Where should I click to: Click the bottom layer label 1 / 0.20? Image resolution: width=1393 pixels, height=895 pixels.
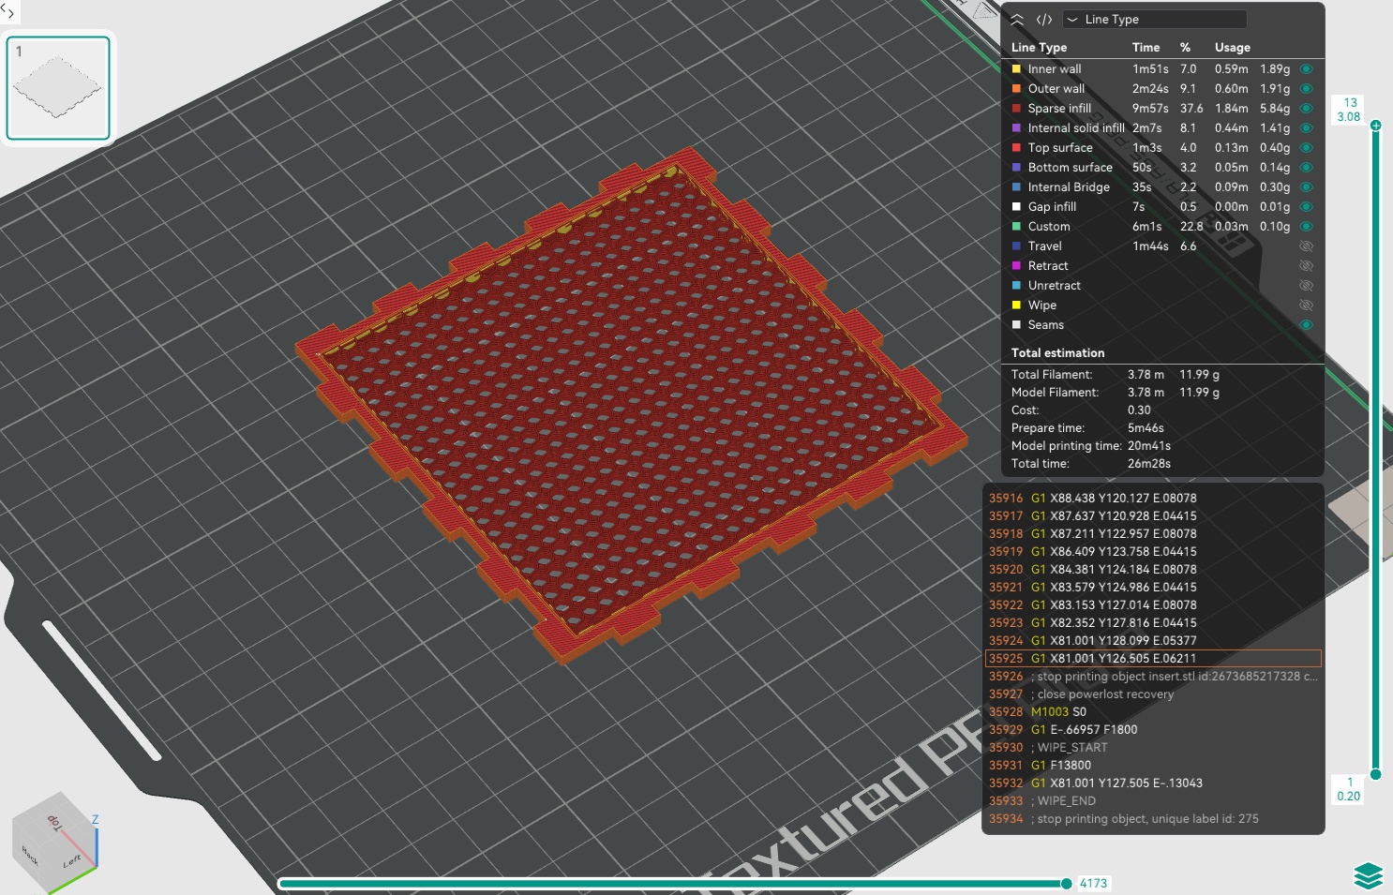point(1349,789)
